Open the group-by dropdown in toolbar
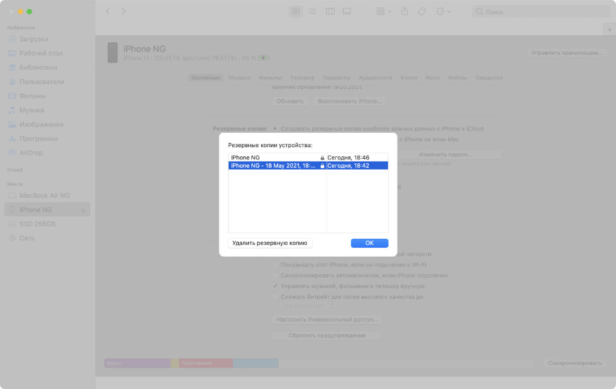 click(x=383, y=11)
